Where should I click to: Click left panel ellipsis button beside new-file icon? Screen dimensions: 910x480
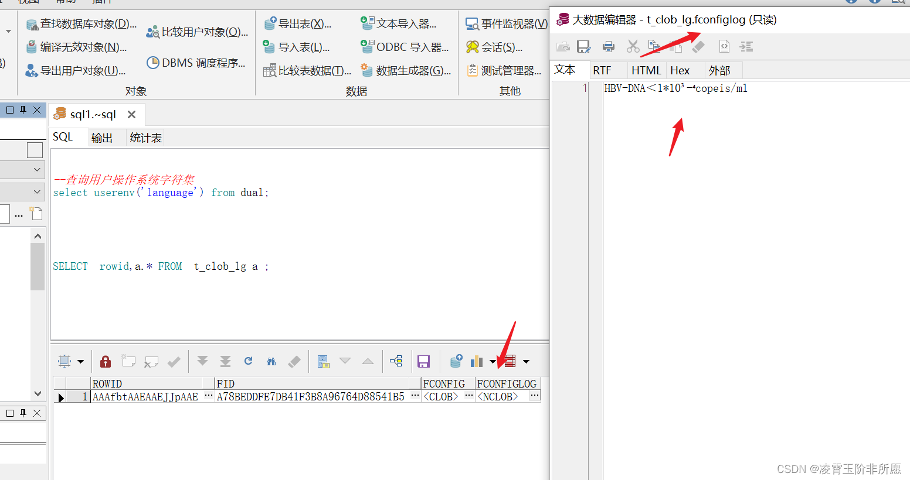[x=19, y=214]
